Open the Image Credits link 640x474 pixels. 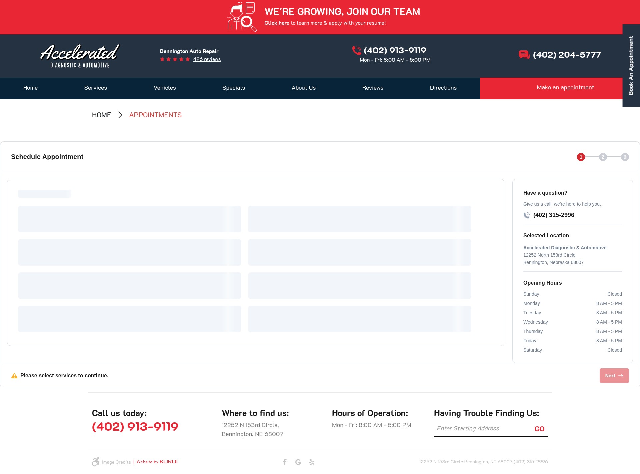click(116, 462)
